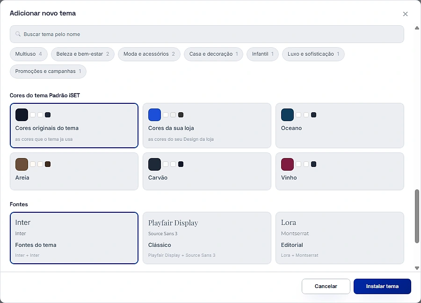Choose the Areia color palette
The image size is (421, 303).
tap(74, 171)
